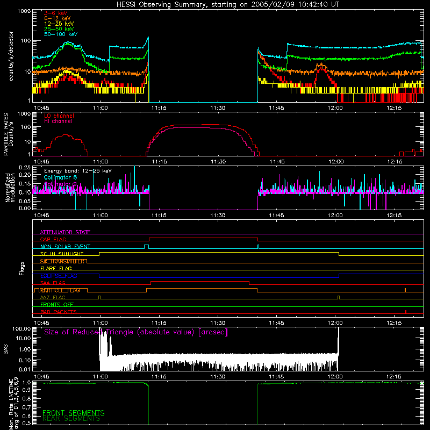Click the 'Energy band: 12-25 keV' label

pyautogui.click(x=78, y=171)
